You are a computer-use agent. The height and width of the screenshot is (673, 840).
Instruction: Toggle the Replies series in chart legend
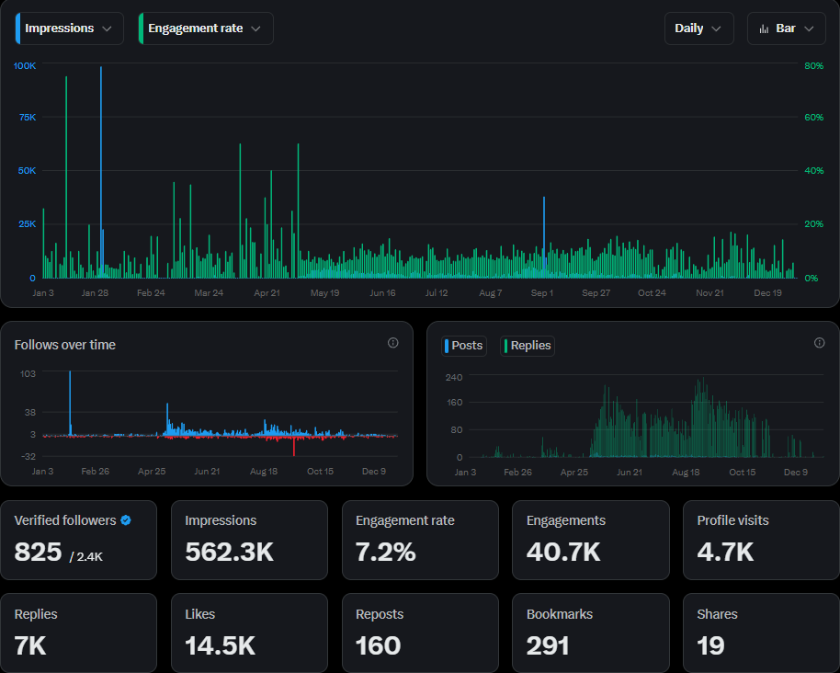pos(528,346)
